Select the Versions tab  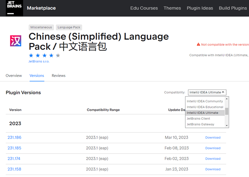tap(37, 76)
